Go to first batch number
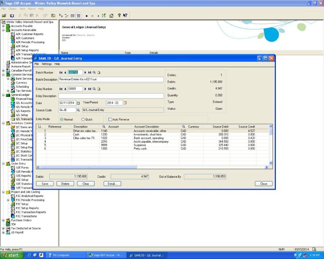This screenshot has height=259, width=324. (x=61, y=73)
